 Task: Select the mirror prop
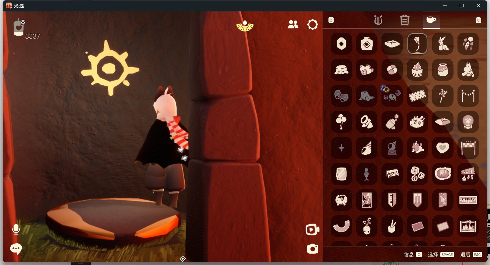[341, 174]
